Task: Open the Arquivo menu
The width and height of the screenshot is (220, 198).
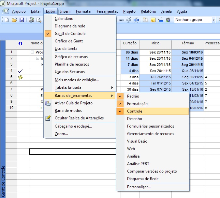Action: pyautogui.click(x=19, y=11)
